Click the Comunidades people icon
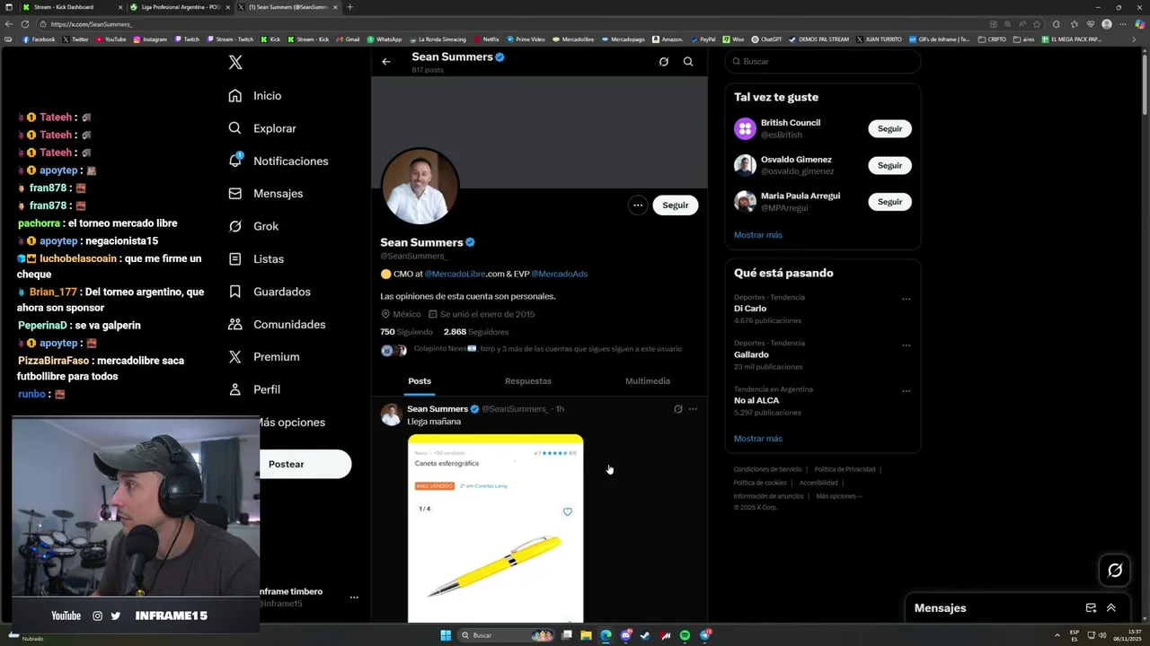 tap(234, 324)
